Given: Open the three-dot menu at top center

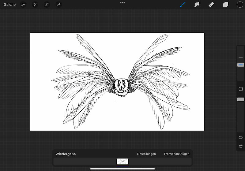Looking at the screenshot, I should [x=123, y=2].
